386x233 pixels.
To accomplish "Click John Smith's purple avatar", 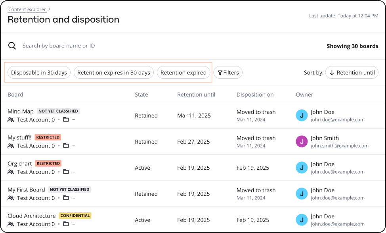I will [x=302, y=142].
